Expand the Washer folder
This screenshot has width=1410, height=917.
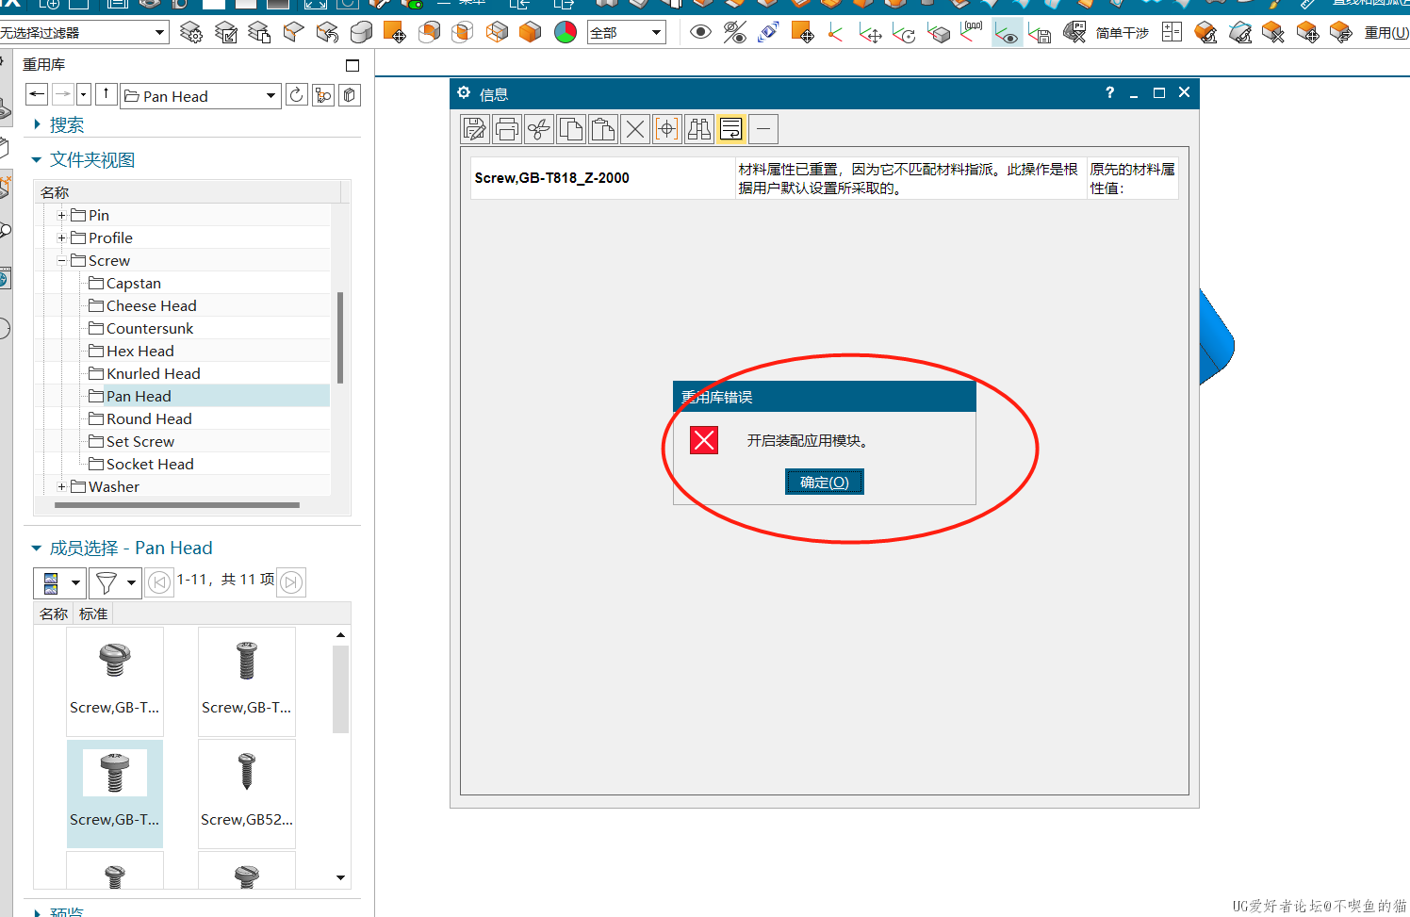pyautogui.click(x=62, y=486)
